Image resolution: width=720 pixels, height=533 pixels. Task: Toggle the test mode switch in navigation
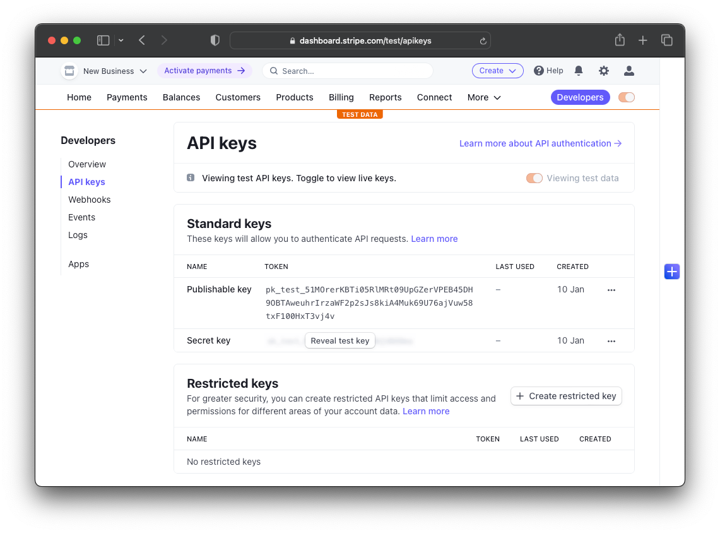pos(627,97)
